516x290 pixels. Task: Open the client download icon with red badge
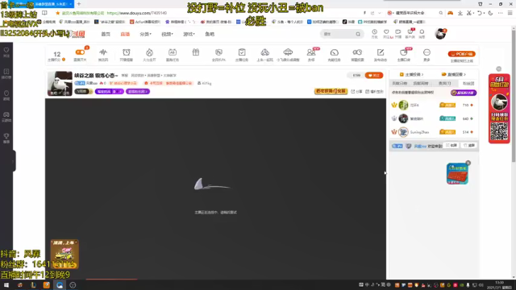coord(410,32)
